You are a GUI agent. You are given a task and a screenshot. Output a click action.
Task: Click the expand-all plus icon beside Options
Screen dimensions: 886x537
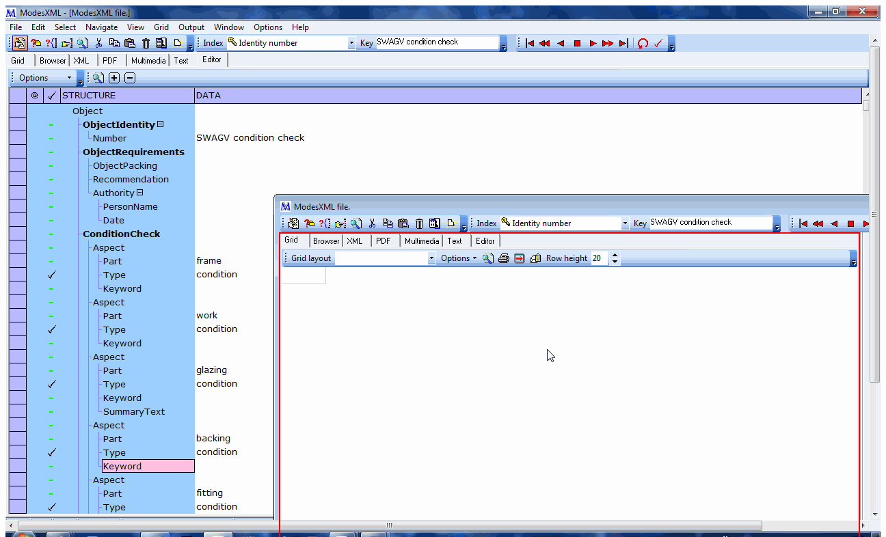(115, 78)
